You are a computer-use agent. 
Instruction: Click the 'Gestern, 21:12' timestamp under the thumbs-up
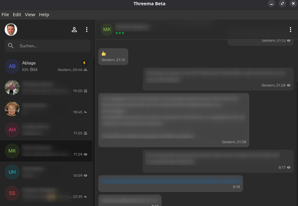click(x=113, y=60)
